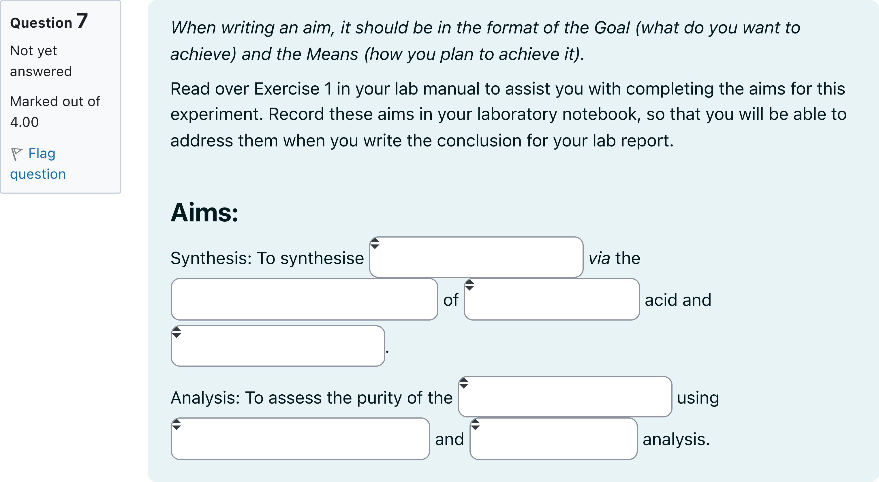Screen dimensions: 879x482
Task: Click arrow icon on first dropdown after 'using'
Action: click(176, 425)
